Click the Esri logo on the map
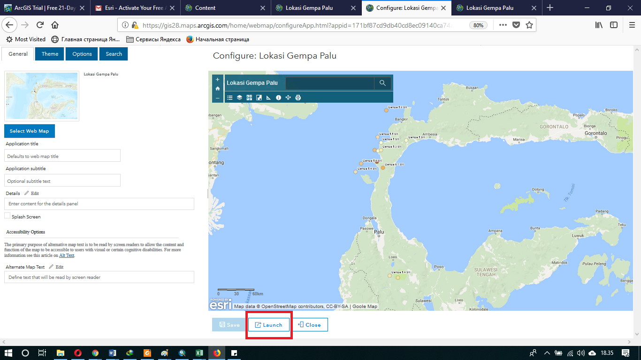 tap(221, 304)
